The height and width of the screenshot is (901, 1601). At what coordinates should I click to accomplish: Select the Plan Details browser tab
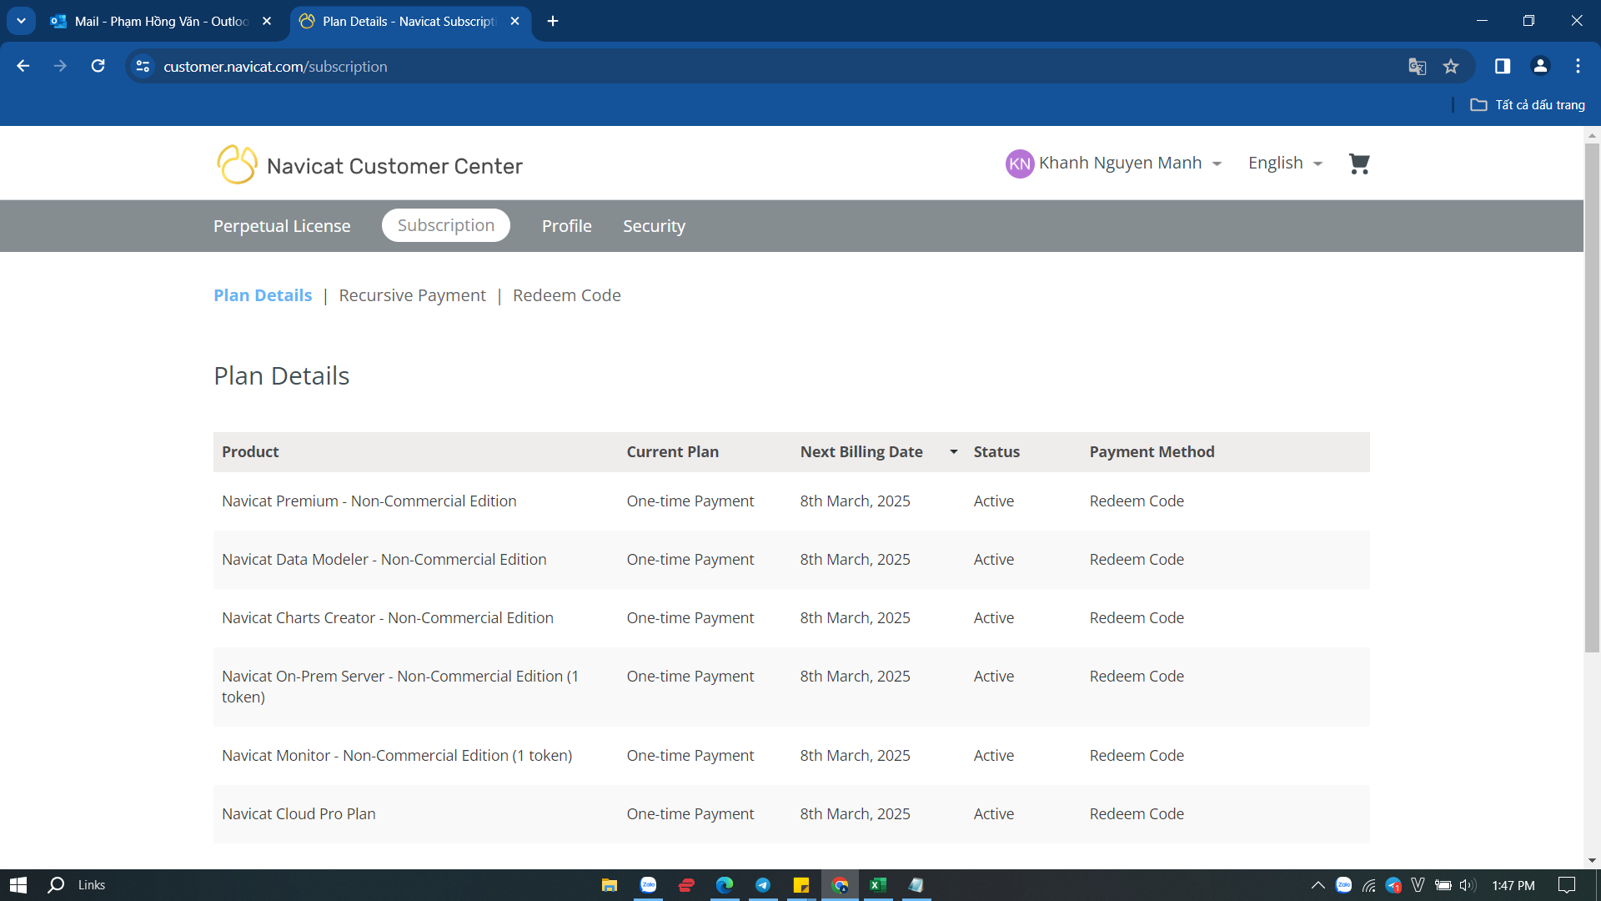410,21
